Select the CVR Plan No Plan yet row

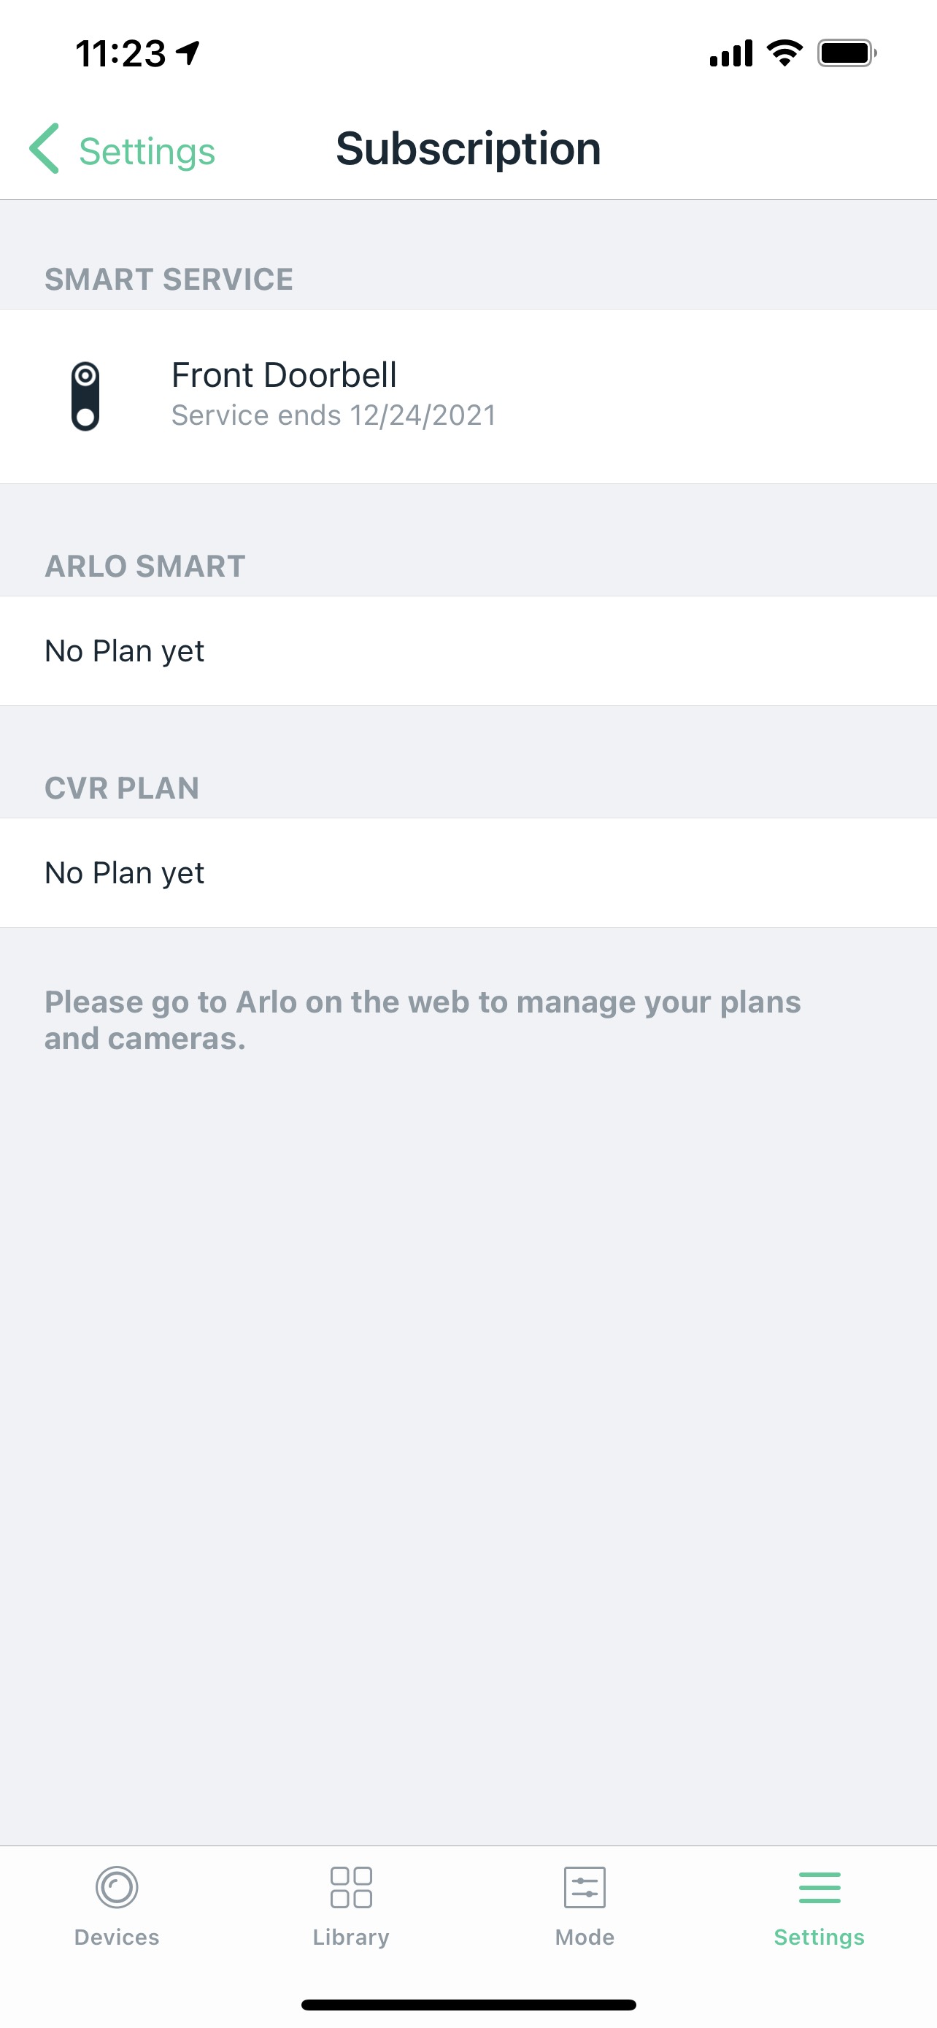click(468, 873)
